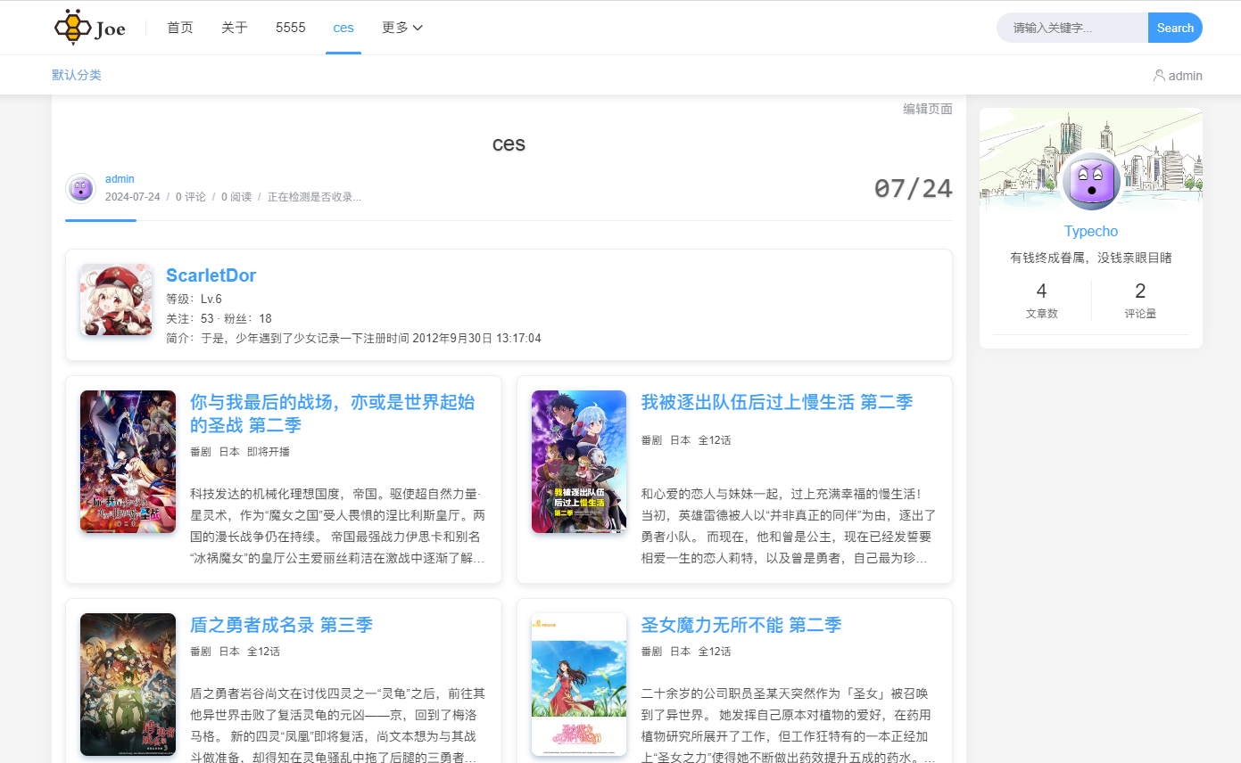
Task: Click the Joe bee logo
Action: tap(89, 28)
